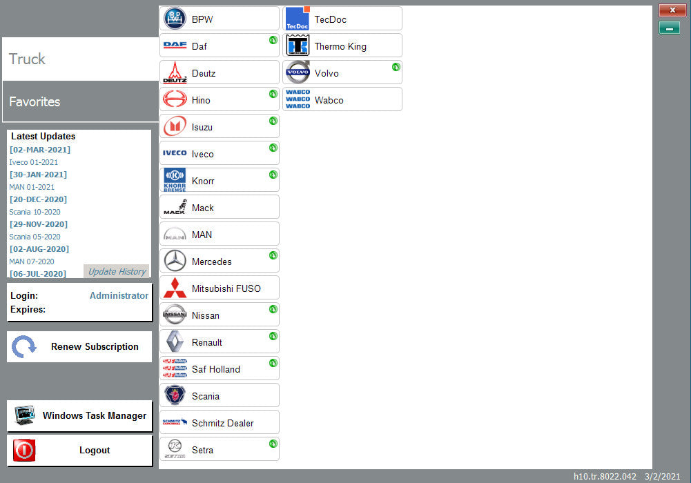This screenshot has height=483, width=691.
Task: Open the Volvo logo icon
Action: tap(298, 72)
